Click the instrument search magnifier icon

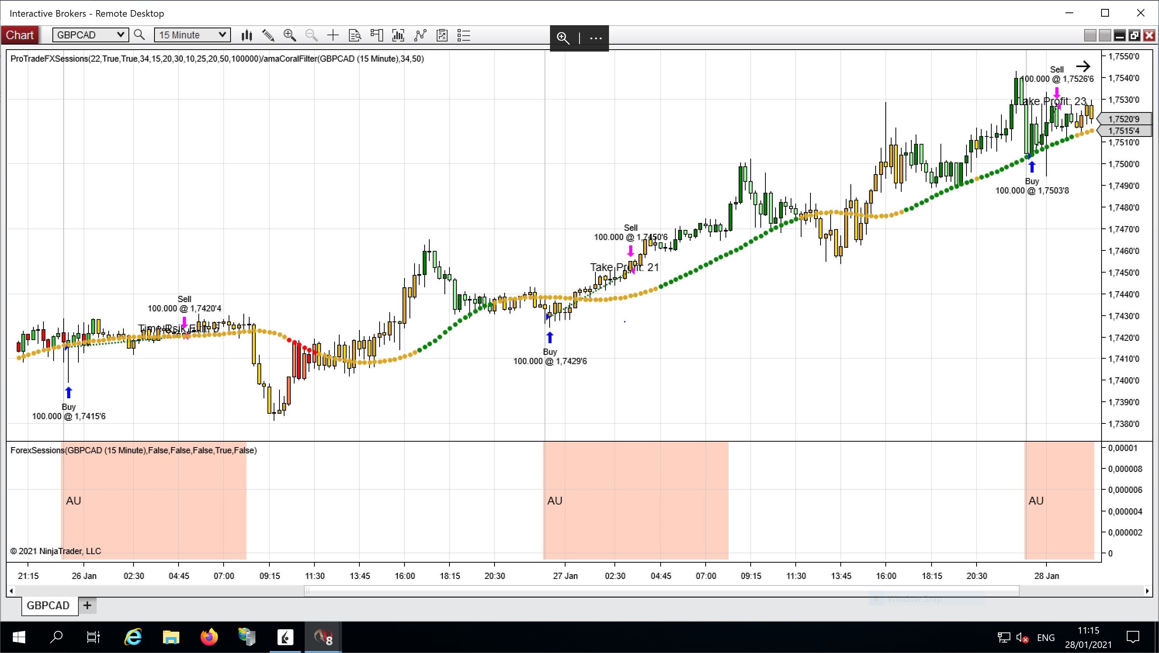click(139, 35)
